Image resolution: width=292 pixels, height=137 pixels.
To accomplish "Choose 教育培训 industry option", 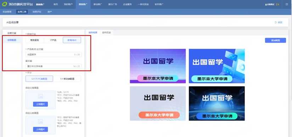I will tap(72, 40).
